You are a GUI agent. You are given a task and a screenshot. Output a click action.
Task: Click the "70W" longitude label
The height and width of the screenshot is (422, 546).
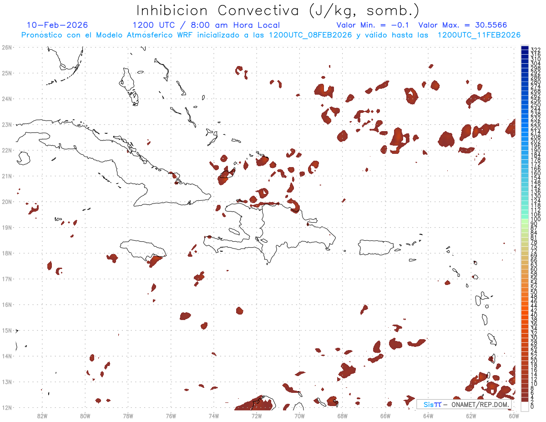[x=299, y=416]
